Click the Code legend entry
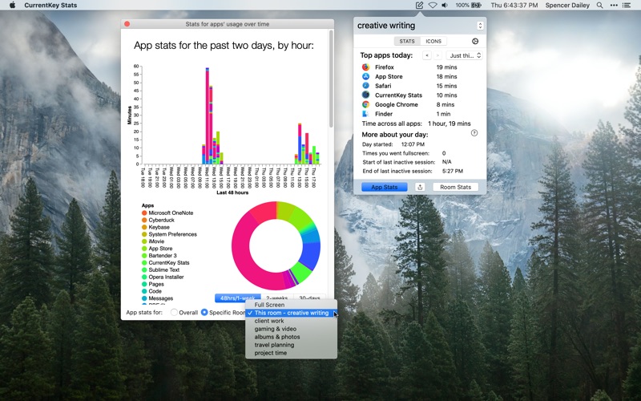Screen dimensions: 641x401 [151, 291]
